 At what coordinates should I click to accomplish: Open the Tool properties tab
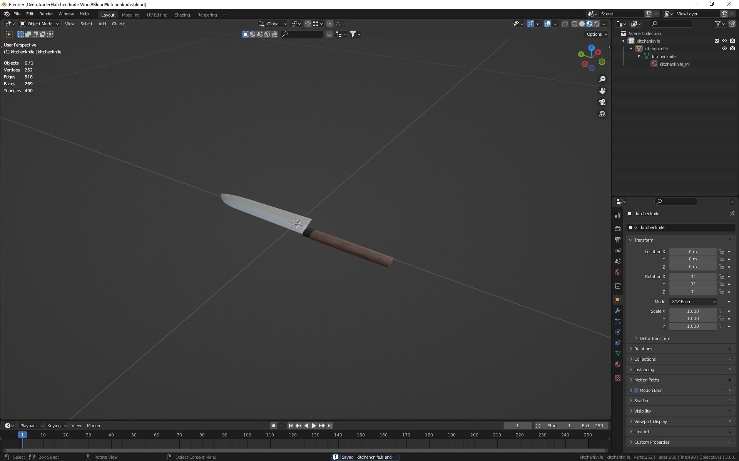click(x=618, y=215)
